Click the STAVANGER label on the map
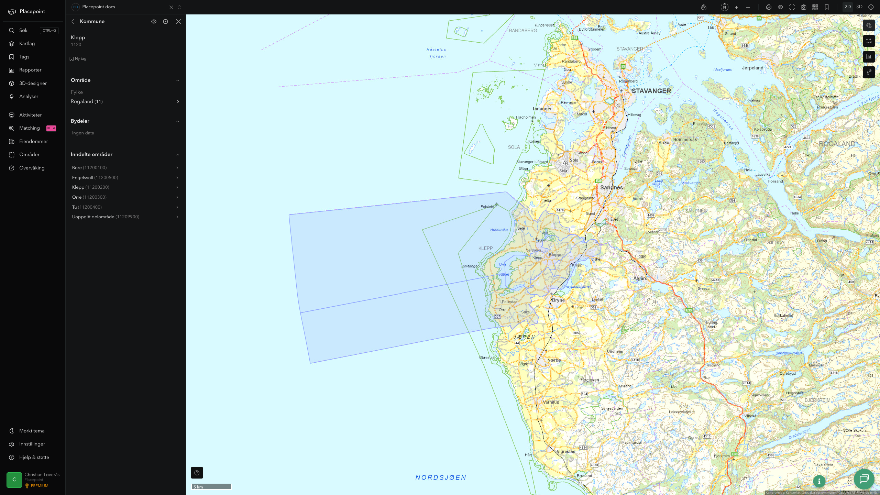The width and height of the screenshot is (880, 495). pyautogui.click(x=651, y=91)
